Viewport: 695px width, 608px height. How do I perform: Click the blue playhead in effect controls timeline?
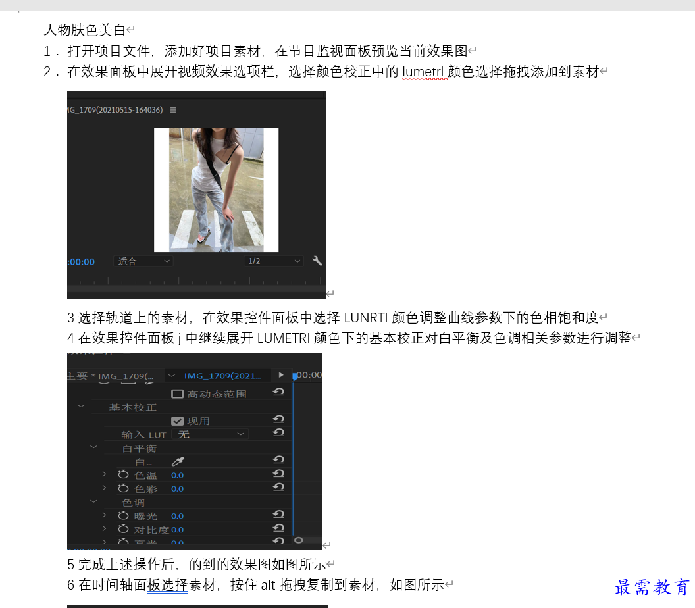point(295,376)
